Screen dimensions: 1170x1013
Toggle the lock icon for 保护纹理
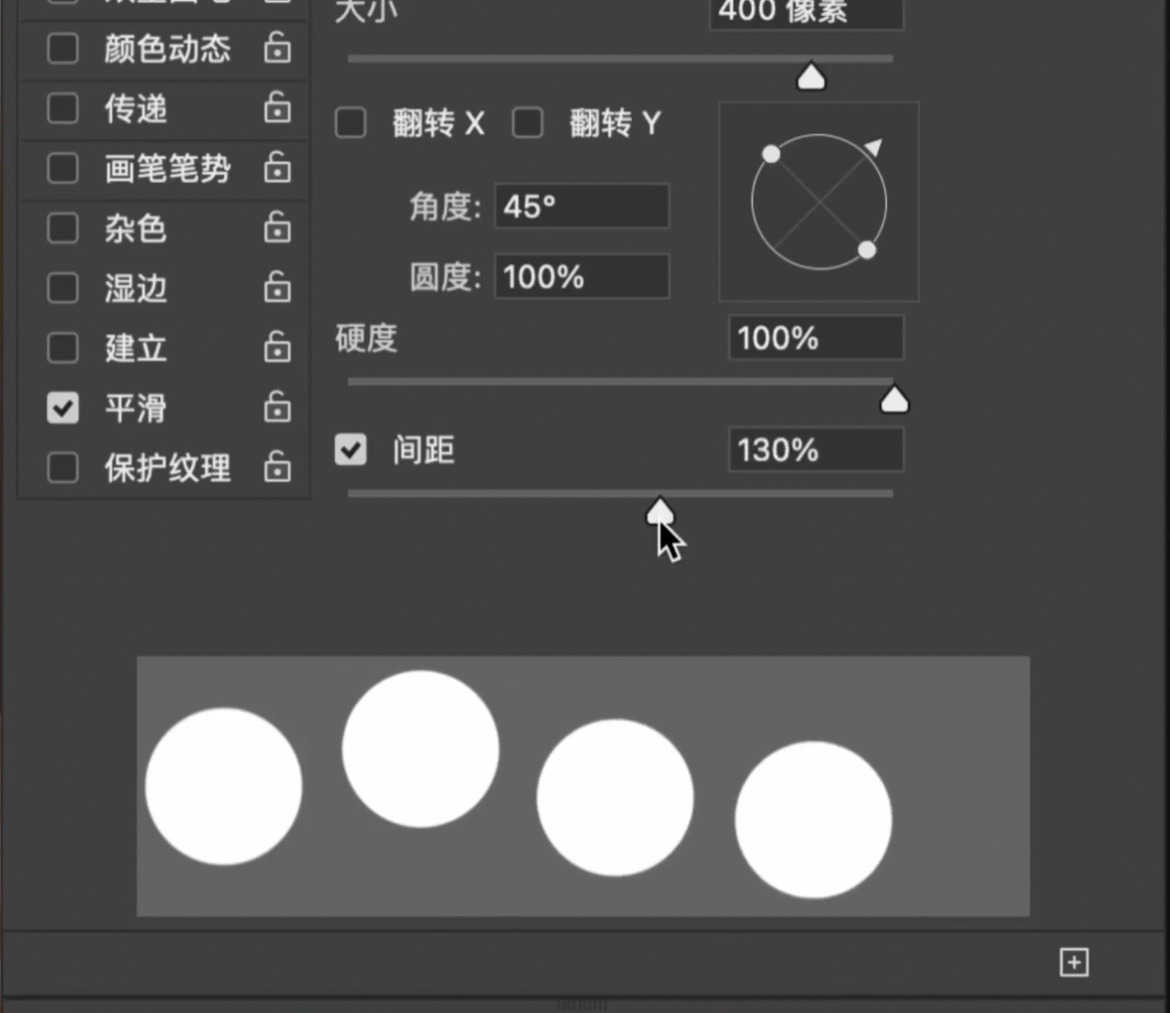(x=277, y=468)
